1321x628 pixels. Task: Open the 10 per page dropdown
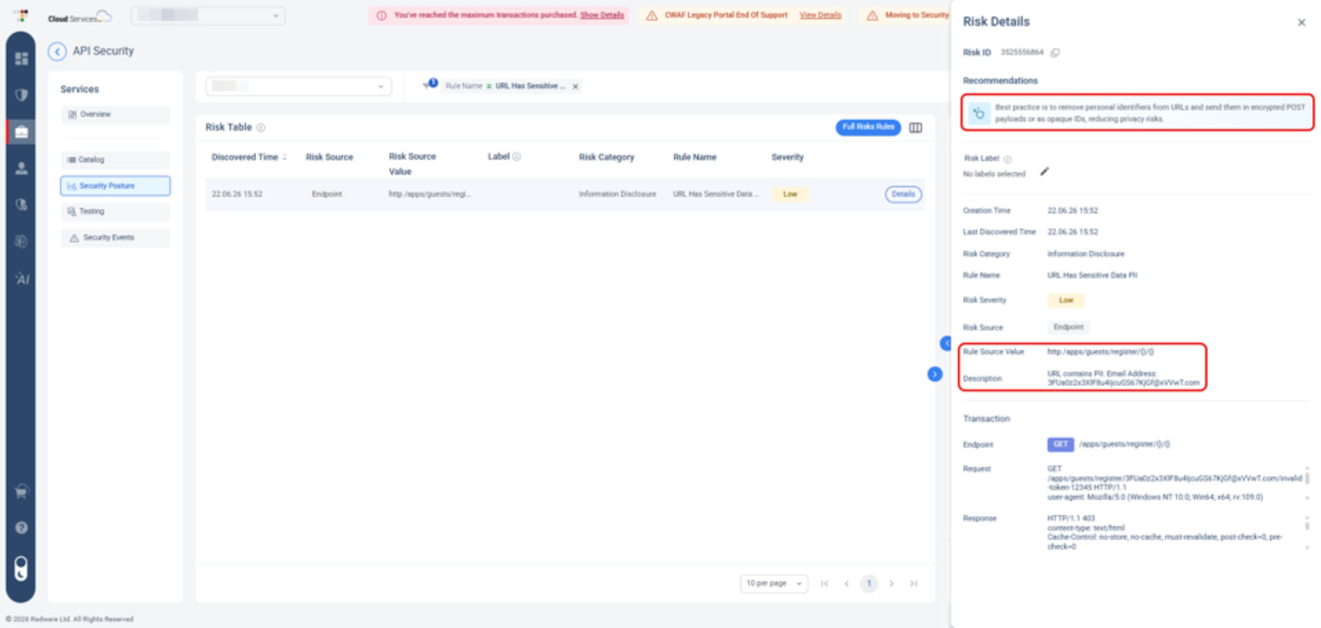pyautogui.click(x=774, y=583)
